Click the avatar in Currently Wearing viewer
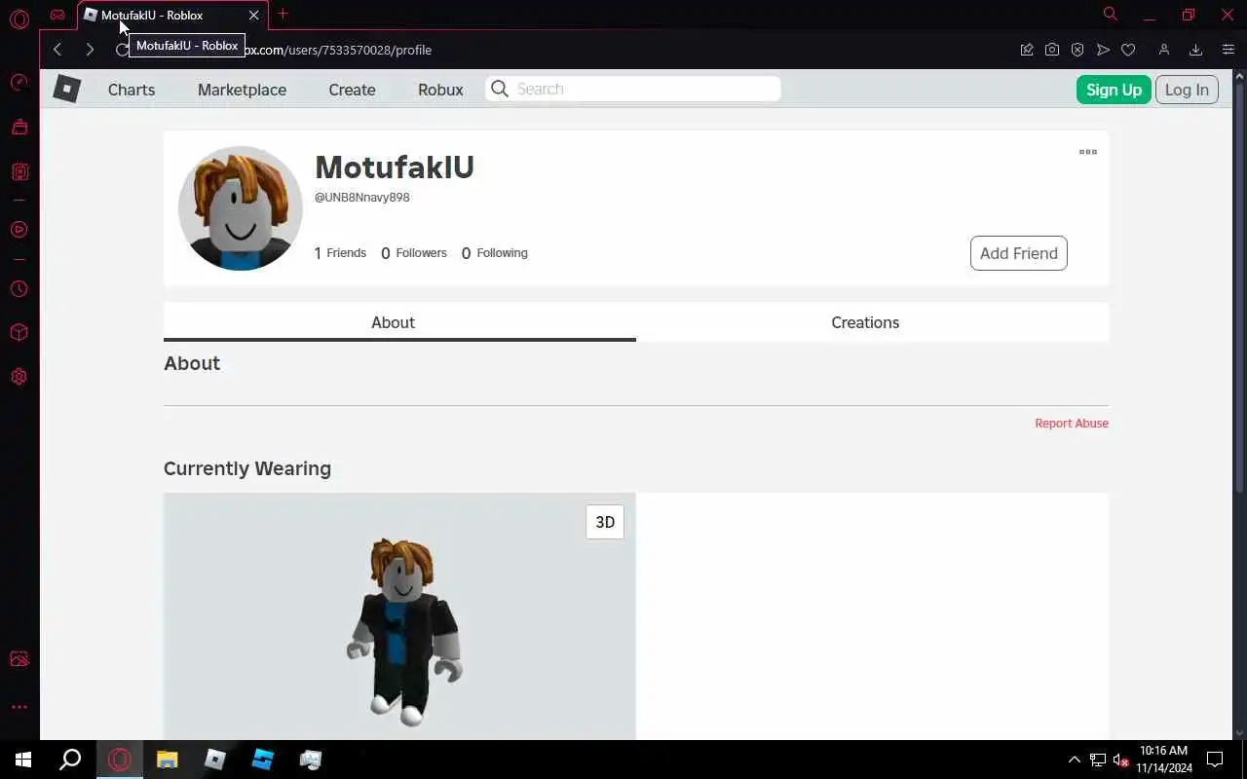The width and height of the screenshot is (1247, 779). tap(404, 631)
